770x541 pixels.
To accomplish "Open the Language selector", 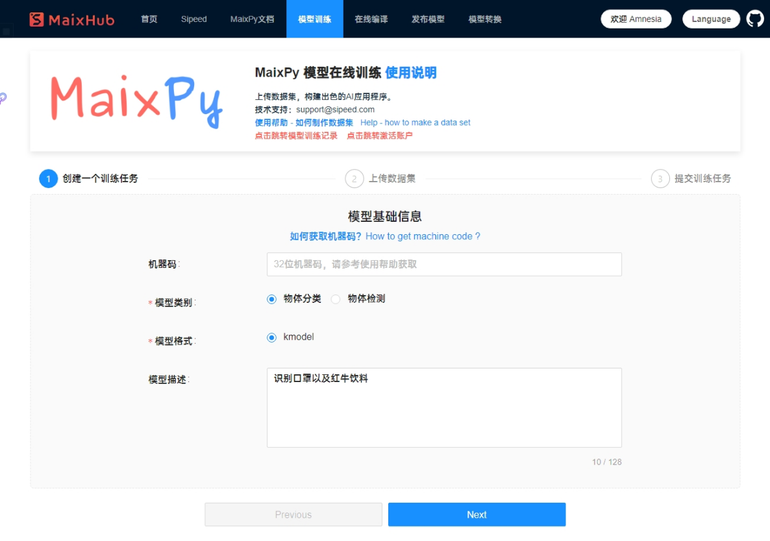I will click(711, 19).
